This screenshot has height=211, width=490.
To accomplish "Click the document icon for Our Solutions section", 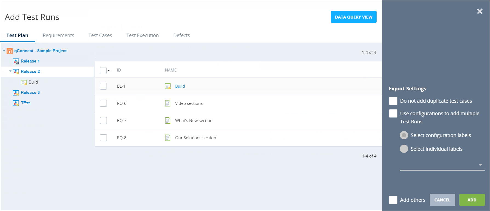I will pos(168,138).
